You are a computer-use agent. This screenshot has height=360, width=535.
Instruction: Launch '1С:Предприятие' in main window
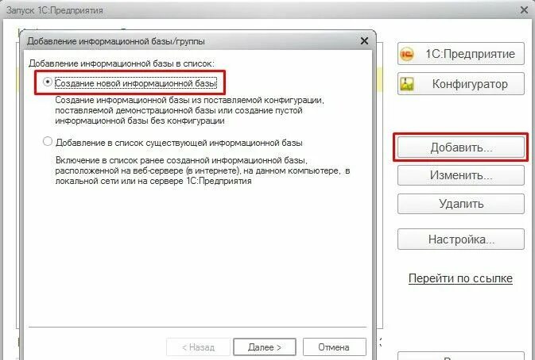[x=460, y=54]
